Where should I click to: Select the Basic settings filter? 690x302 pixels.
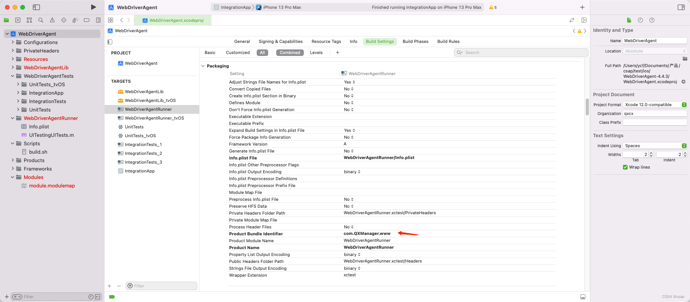tap(210, 53)
